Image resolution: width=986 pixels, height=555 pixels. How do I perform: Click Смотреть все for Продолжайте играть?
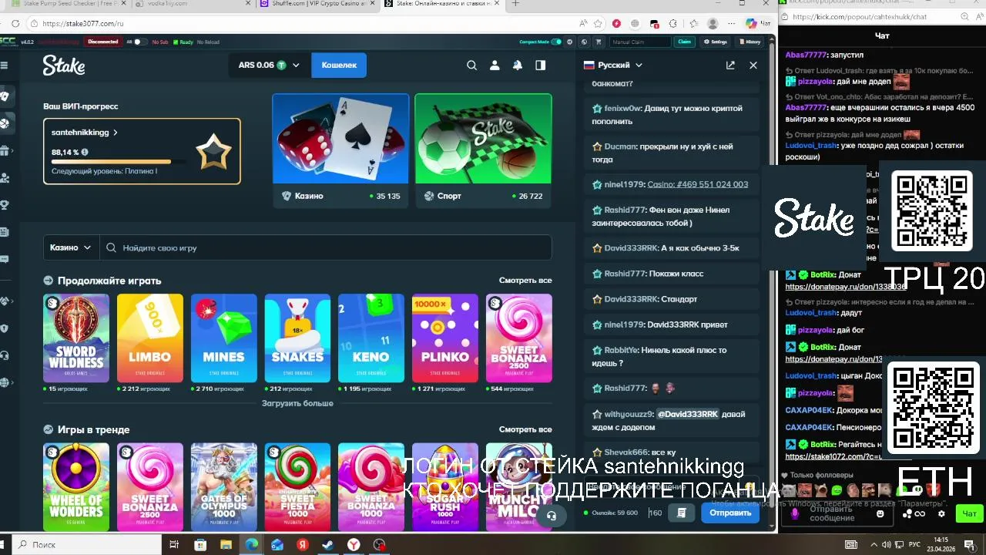click(x=525, y=281)
